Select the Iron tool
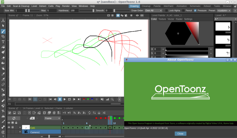237x138 pixels. click(3, 116)
